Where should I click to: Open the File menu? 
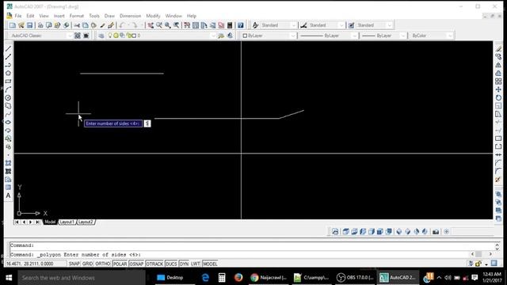point(18,16)
